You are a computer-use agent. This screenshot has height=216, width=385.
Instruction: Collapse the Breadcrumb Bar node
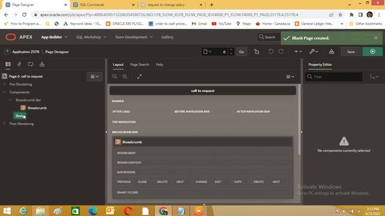pyautogui.click(x=11, y=100)
